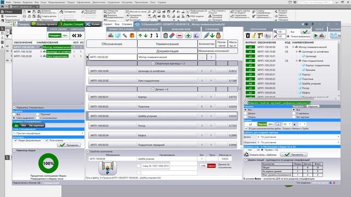Open the 'Детали' template dropdown
The width and height of the screenshot is (351, 197).
click(x=298, y=137)
